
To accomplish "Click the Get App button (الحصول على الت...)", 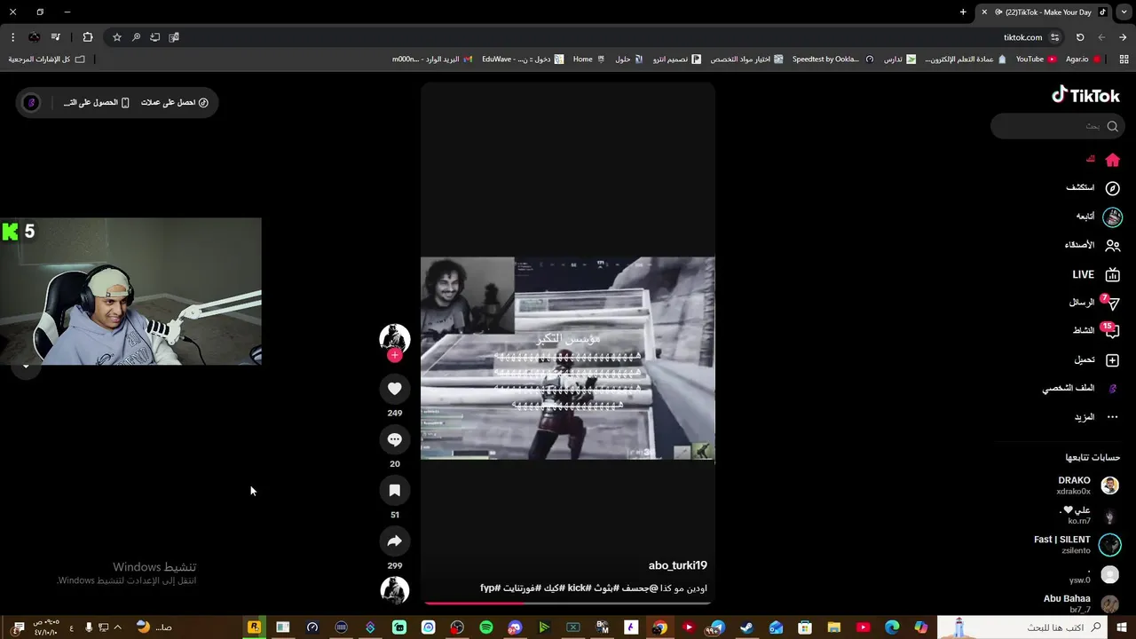I will [97, 103].
